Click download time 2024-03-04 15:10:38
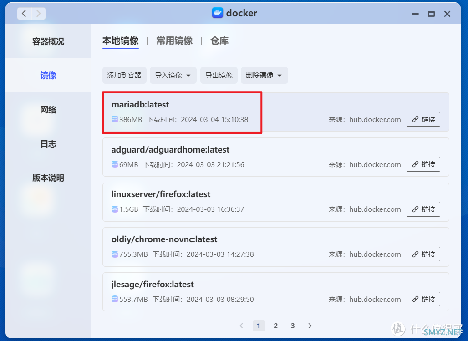 pyautogui.click(x=214, y=120)
